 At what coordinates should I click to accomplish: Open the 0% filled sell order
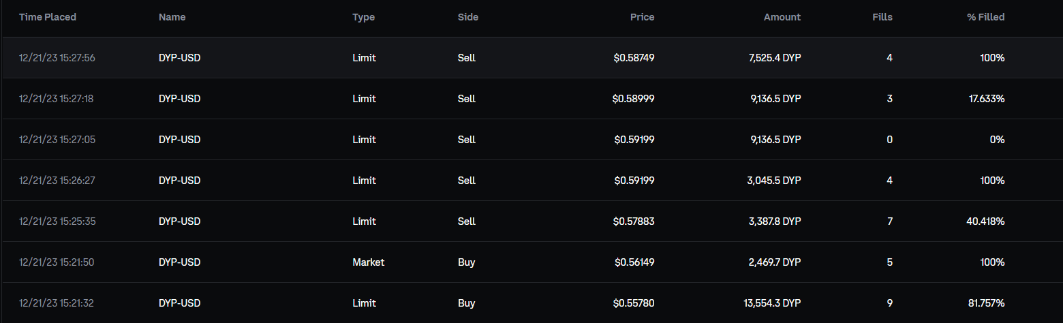click(x=531, y=140)
